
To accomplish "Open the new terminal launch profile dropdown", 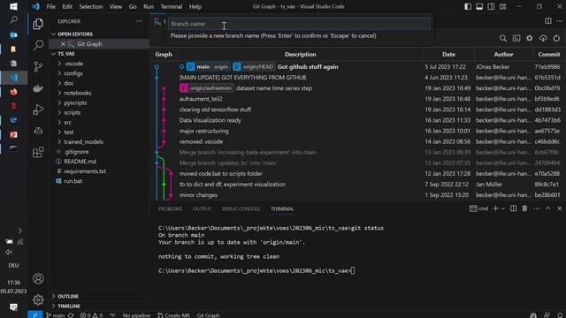I will 503,208.
